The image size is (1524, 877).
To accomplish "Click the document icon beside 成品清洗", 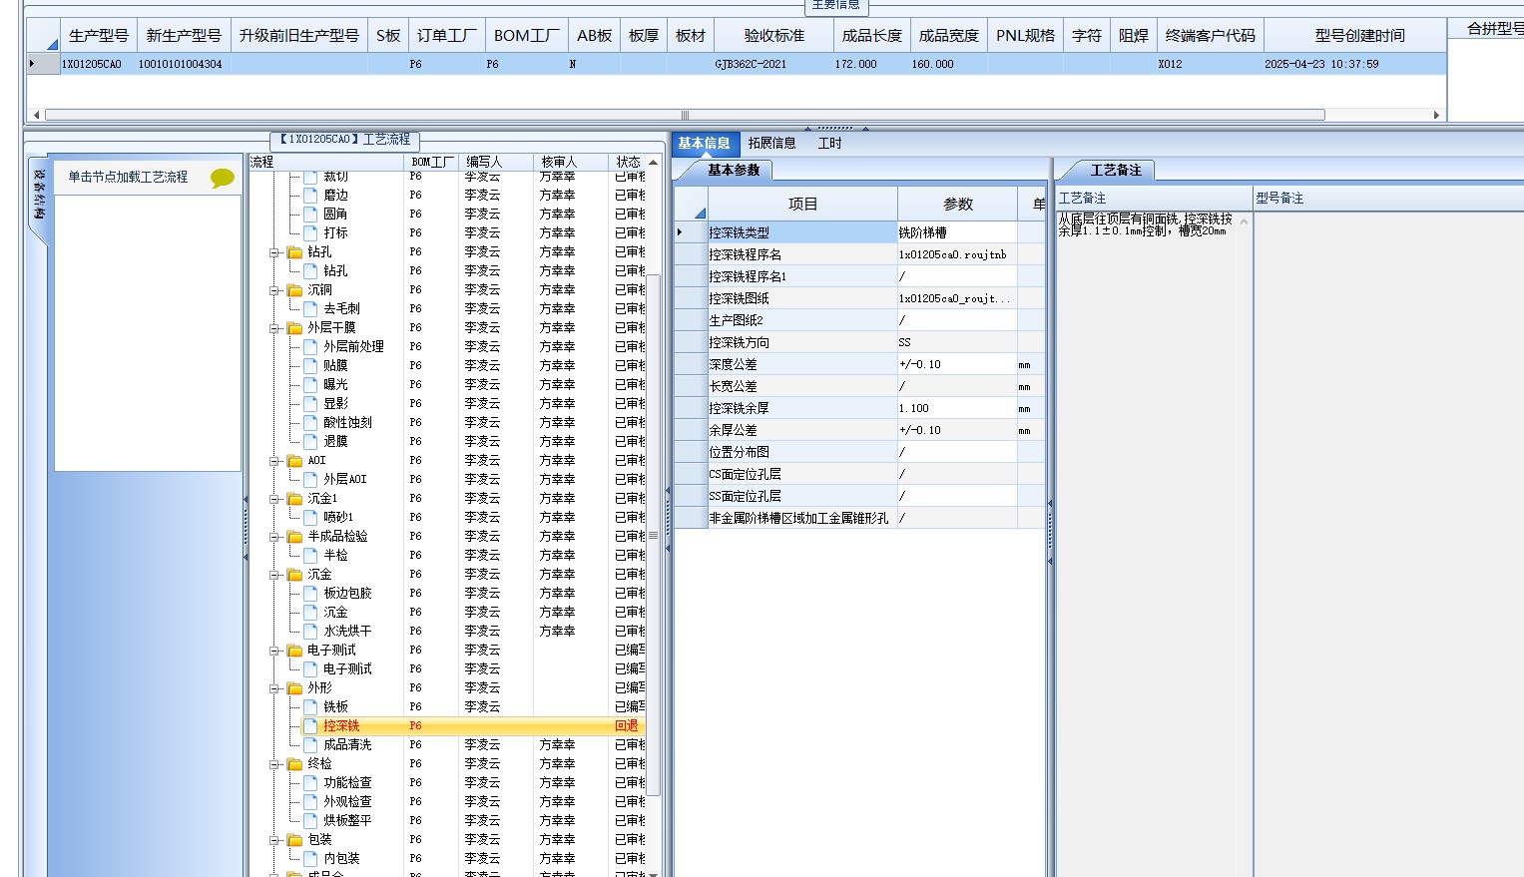I will click(310, 745).
